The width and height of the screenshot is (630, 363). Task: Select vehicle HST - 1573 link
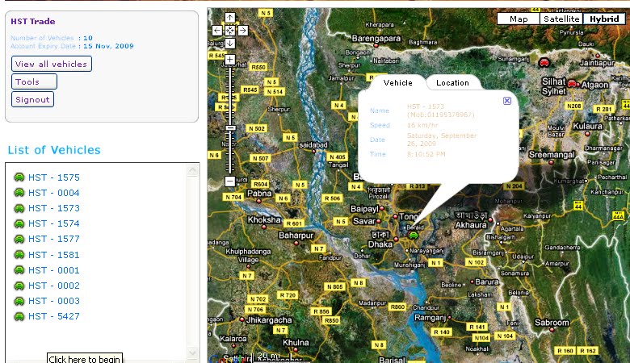coord(54,208)
